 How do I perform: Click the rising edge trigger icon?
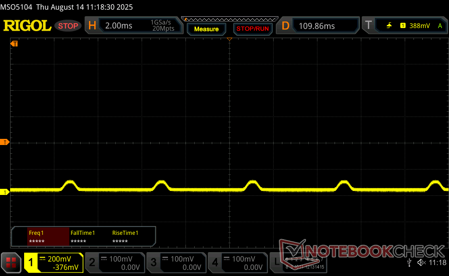[389, 26]
